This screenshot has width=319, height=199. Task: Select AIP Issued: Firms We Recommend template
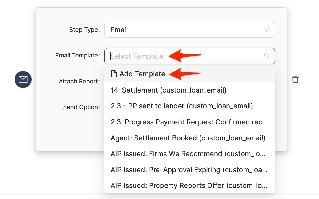tap(188, 154)
